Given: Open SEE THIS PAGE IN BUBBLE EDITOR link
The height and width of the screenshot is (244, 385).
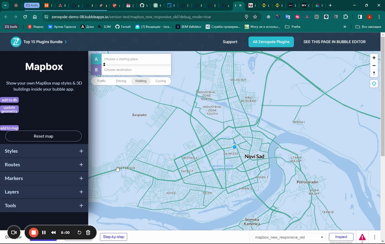Looking at the screenshot, I should click(334, 42).
